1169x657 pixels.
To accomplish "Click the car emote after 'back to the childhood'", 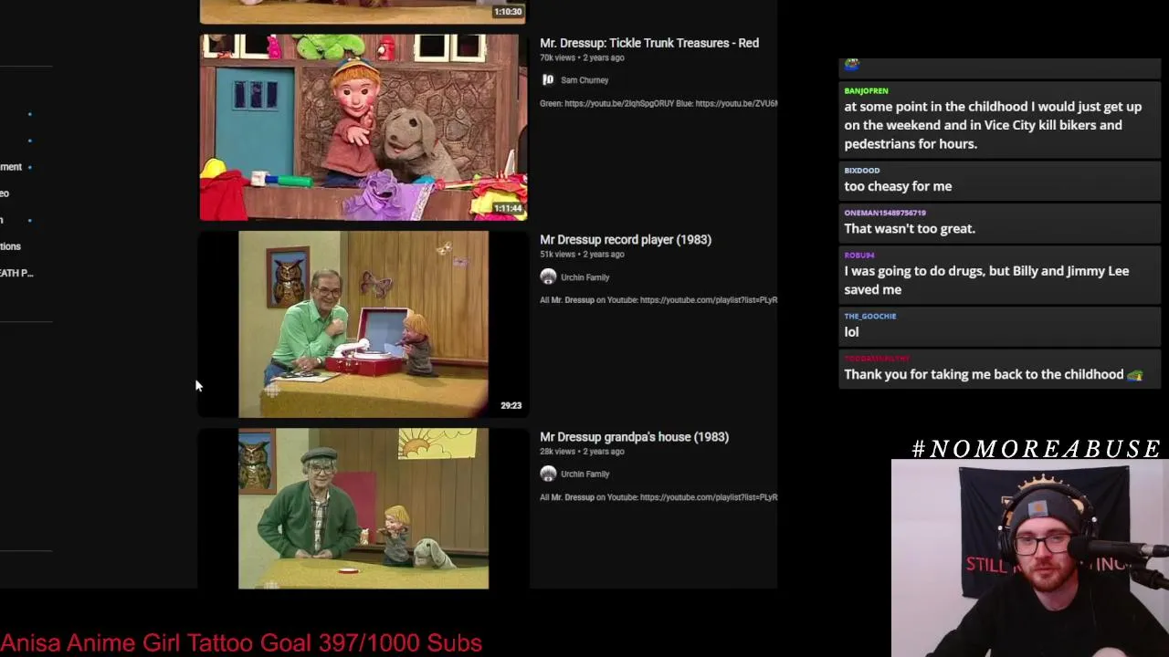I will tap(1134, 375).
